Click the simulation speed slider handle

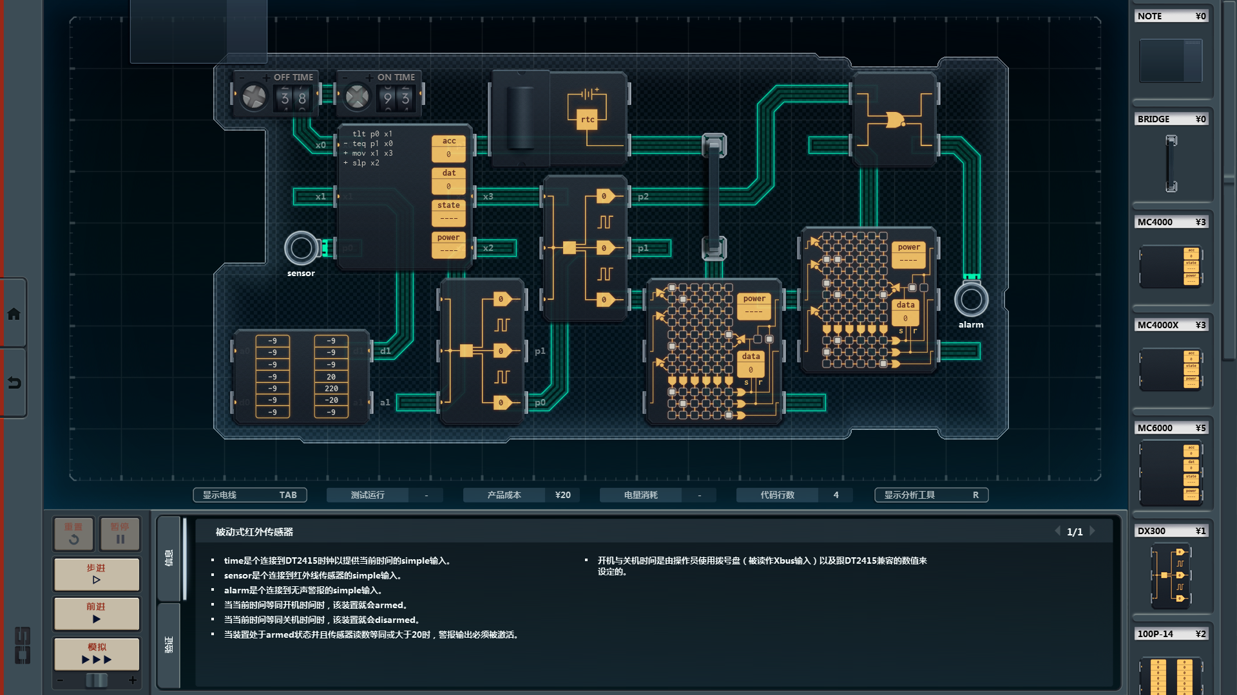click(x=97, y=680)
